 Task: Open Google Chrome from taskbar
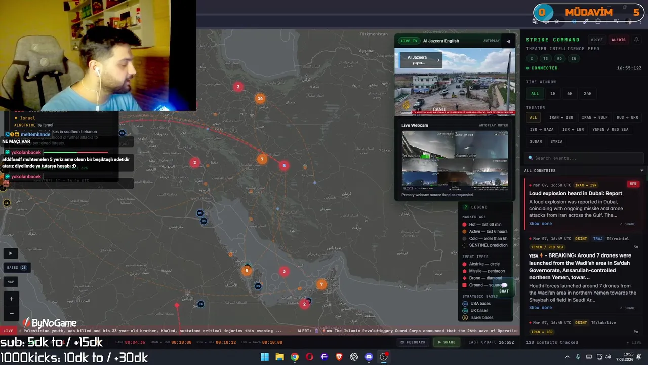(x=294, y=357)
